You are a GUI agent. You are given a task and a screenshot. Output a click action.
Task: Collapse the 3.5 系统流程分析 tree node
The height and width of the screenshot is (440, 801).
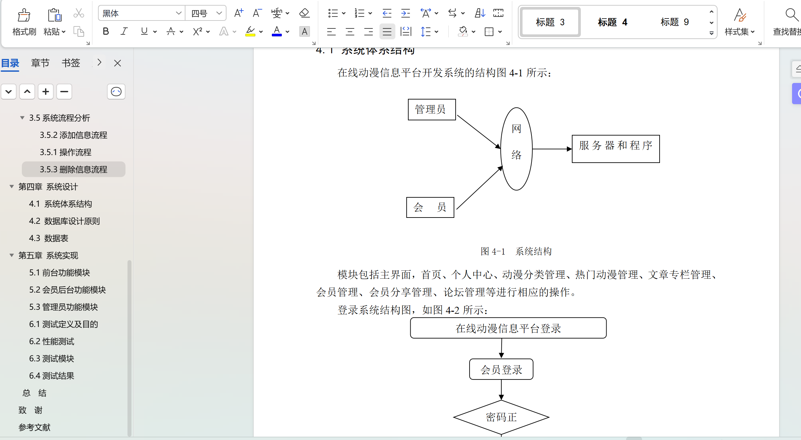(x=22, y=118)
